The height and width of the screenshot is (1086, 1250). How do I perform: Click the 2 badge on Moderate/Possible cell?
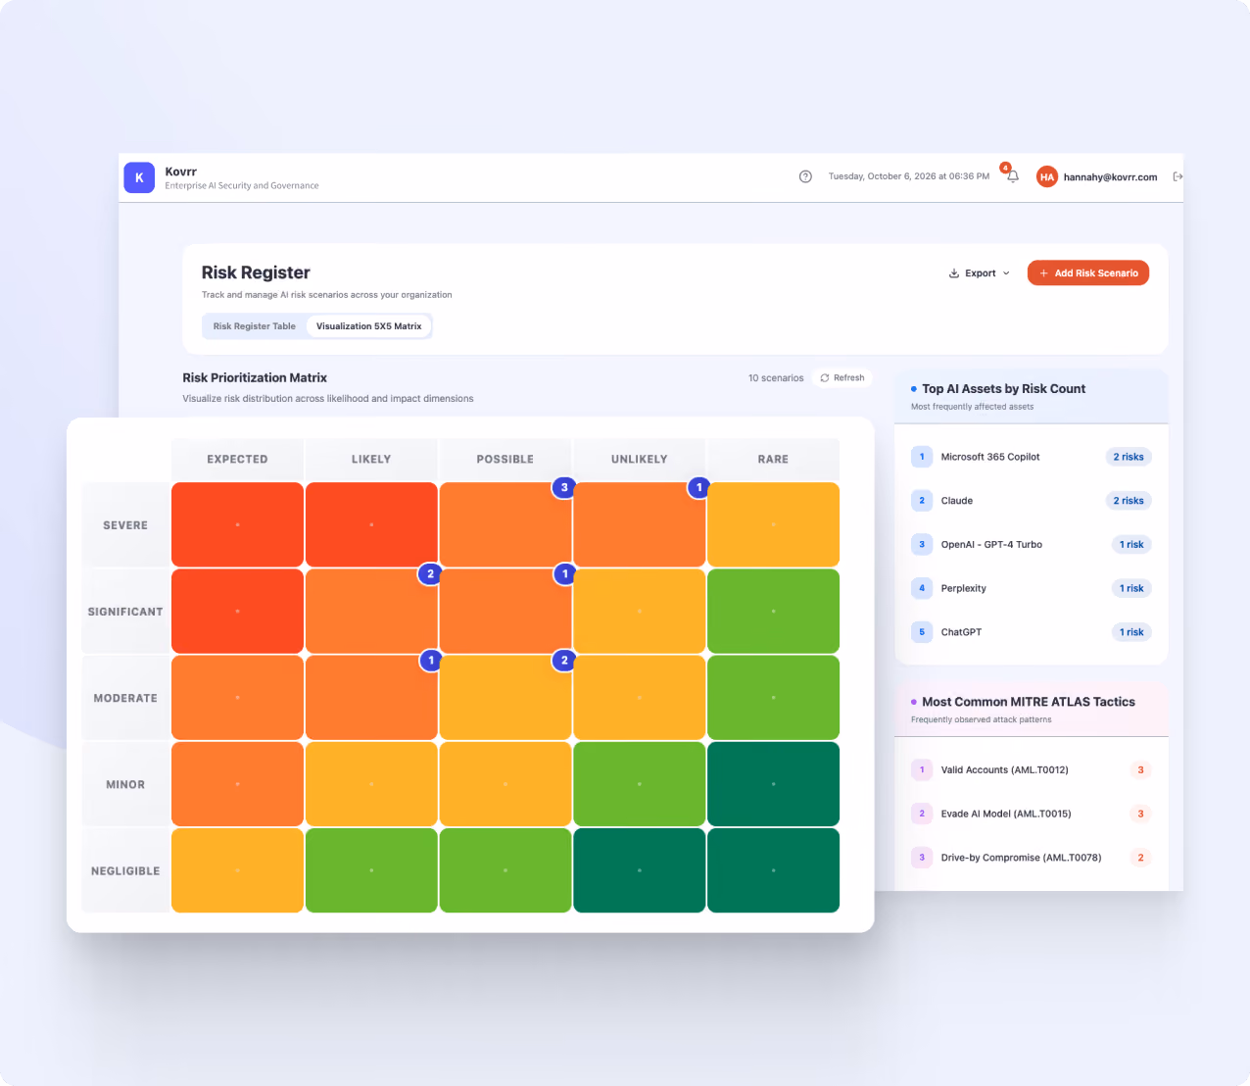pyautogui.click(x=564, y=660)
